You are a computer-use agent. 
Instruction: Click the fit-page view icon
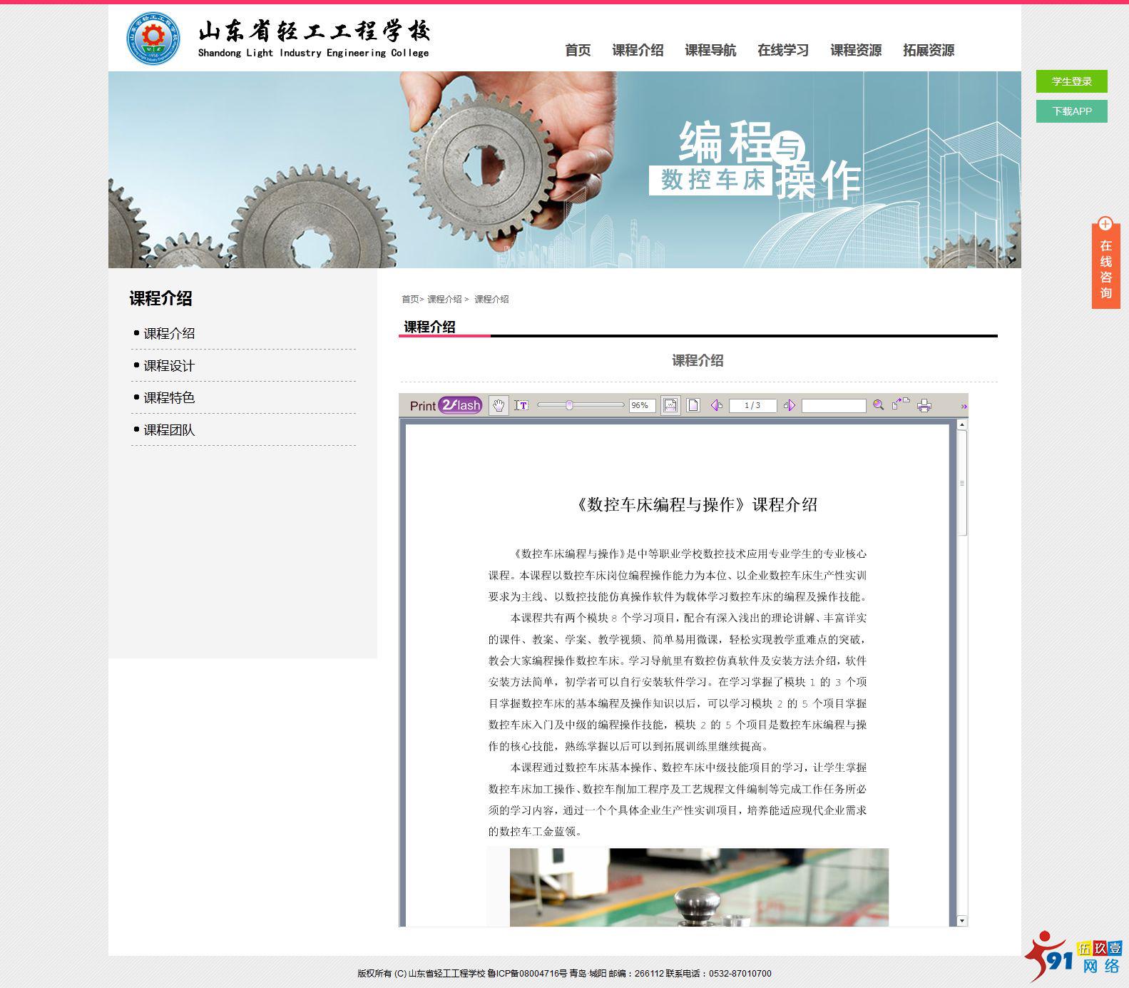(x=693, y=405)
